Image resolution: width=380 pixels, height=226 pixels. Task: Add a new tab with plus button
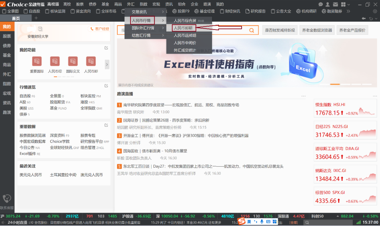pos(36,18)
